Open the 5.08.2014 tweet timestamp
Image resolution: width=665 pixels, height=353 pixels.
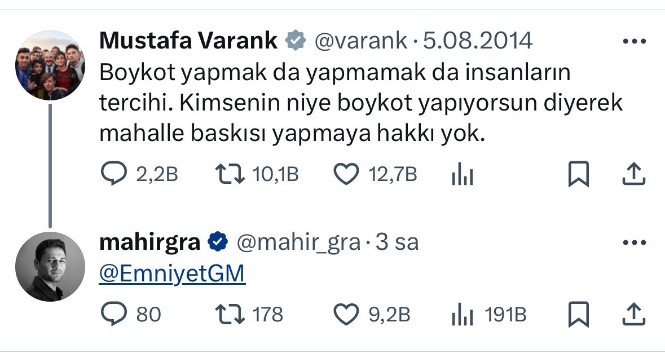[x=477, y=41]
